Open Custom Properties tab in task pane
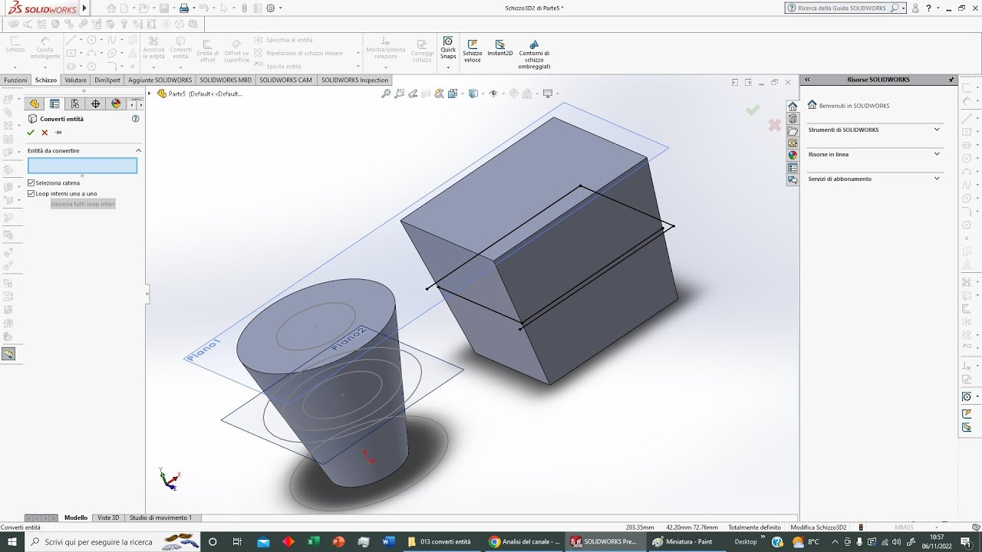 click(x=793, y=167)
